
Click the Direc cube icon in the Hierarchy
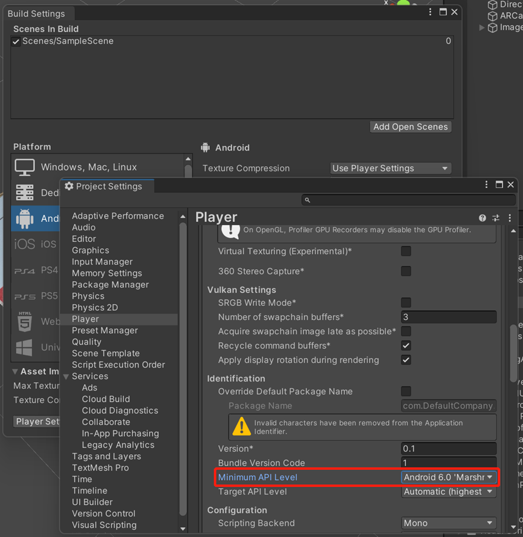pos(493,5)
